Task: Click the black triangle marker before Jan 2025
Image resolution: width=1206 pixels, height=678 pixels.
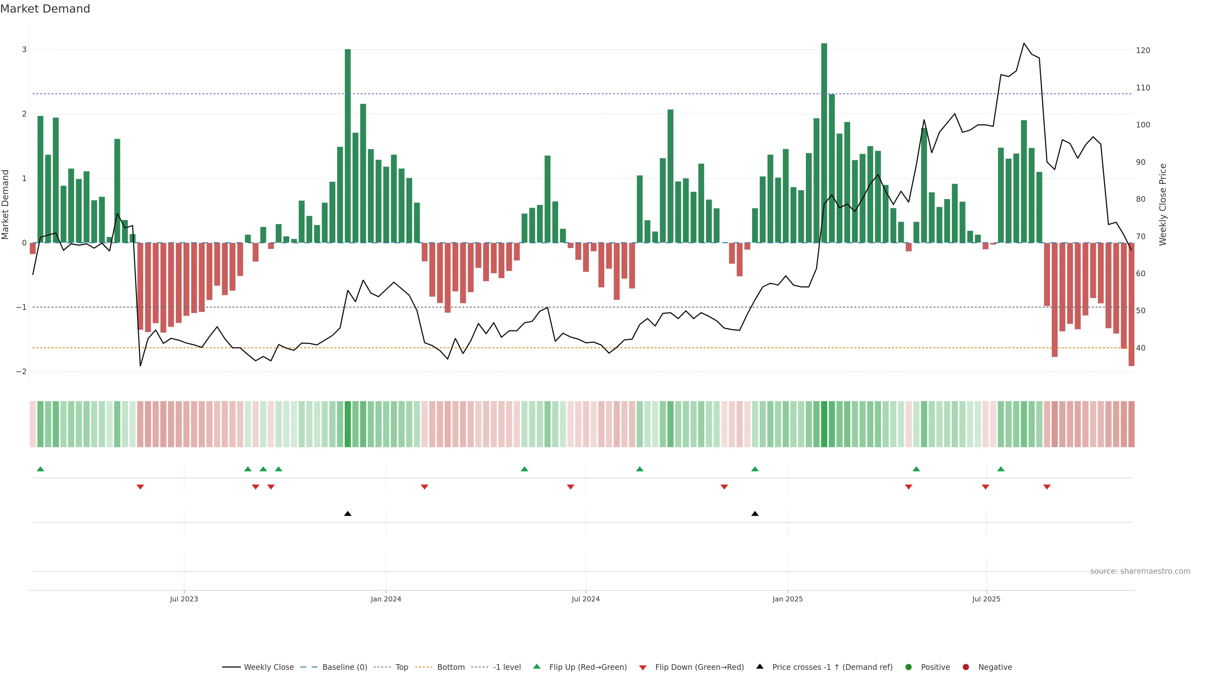Action: pos(755,514)
